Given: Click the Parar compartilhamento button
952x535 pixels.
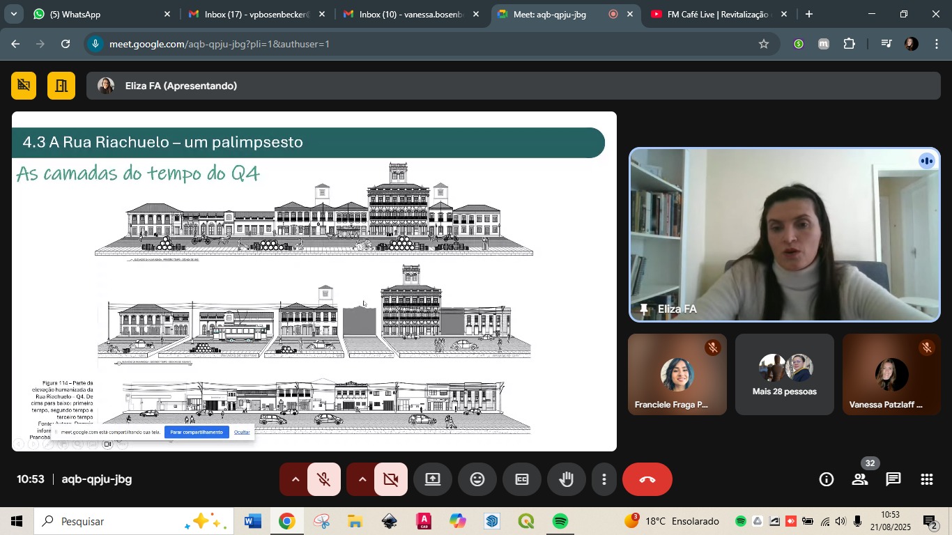Looking at the screenshot, I should click(197, 432).
